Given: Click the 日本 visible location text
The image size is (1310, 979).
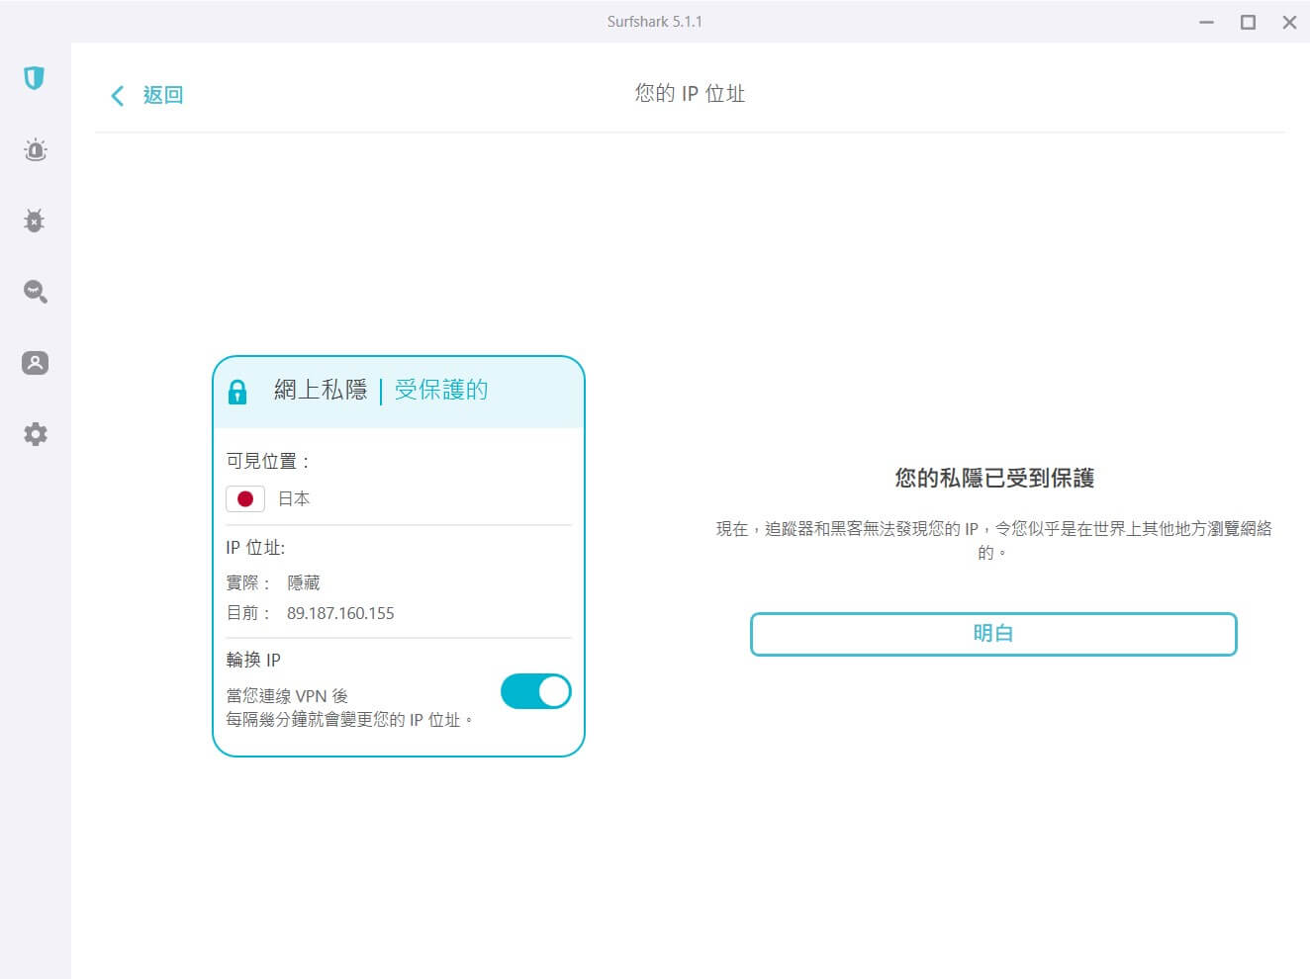Looking at the screenshot, I should tap(294, 499).
